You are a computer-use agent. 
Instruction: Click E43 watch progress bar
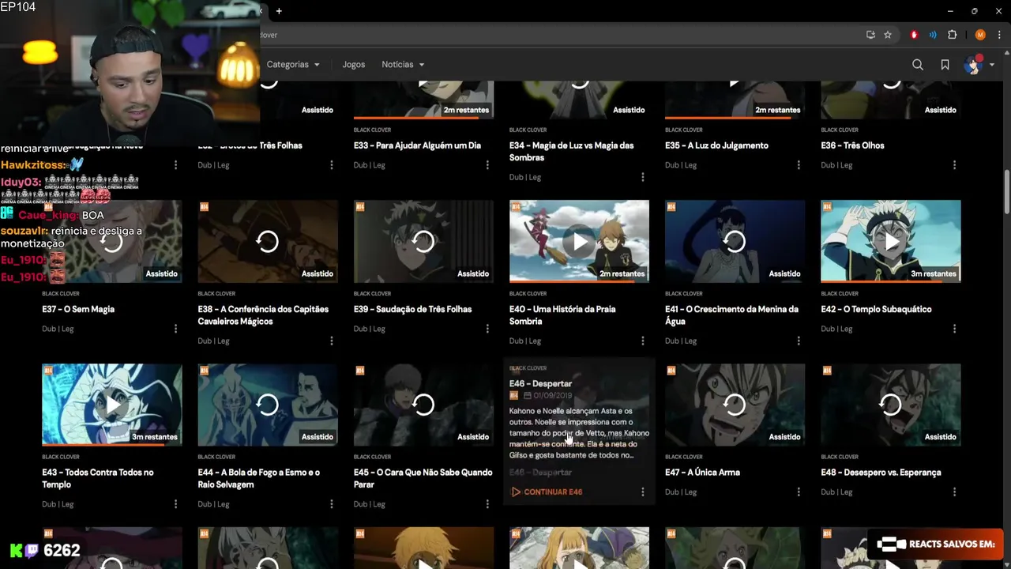click(x=112, y=444)
